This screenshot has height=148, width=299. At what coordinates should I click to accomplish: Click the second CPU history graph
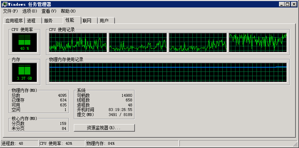(x=138, y=42)
